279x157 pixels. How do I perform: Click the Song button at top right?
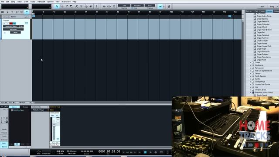point(272,7)
